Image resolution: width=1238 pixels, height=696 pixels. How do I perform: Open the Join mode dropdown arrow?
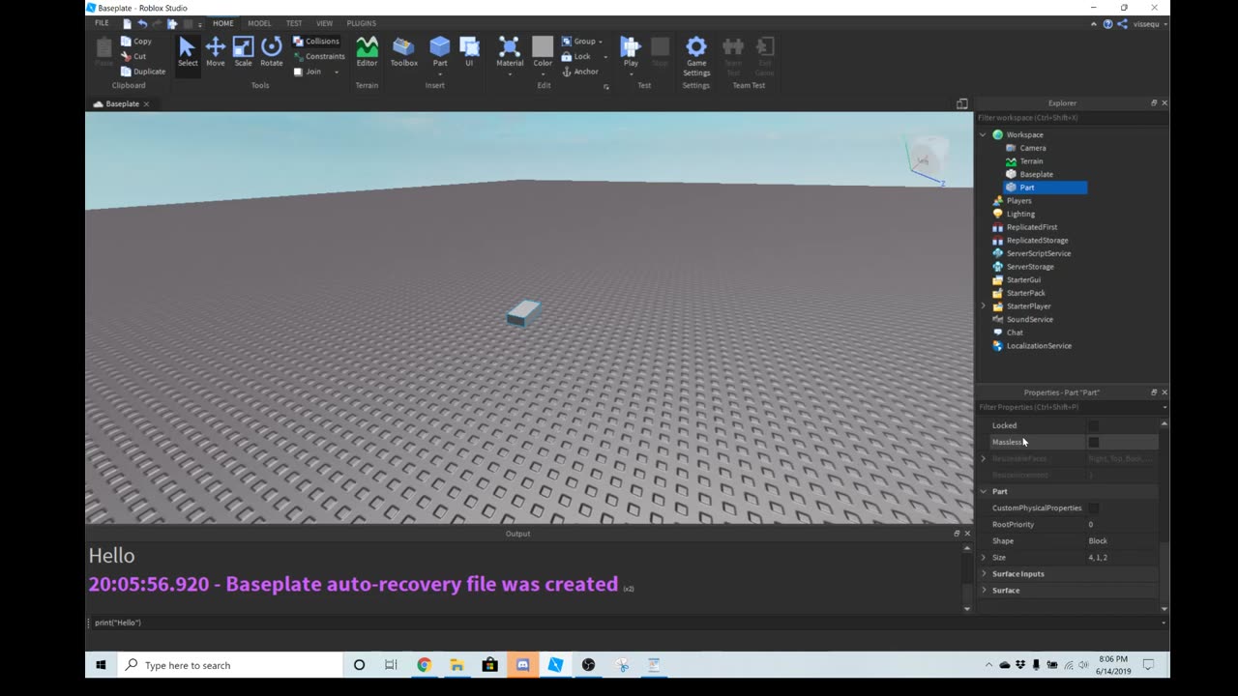point(337,72)
